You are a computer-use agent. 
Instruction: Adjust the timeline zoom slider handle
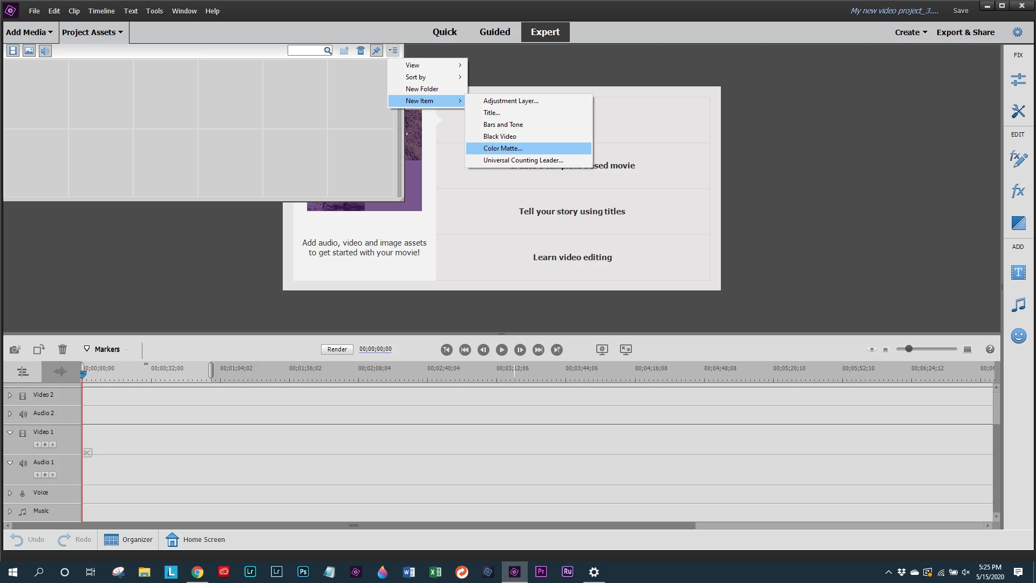[x=909, y=349]
